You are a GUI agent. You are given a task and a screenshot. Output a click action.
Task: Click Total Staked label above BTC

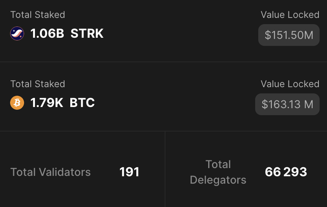tap(38, 84)
